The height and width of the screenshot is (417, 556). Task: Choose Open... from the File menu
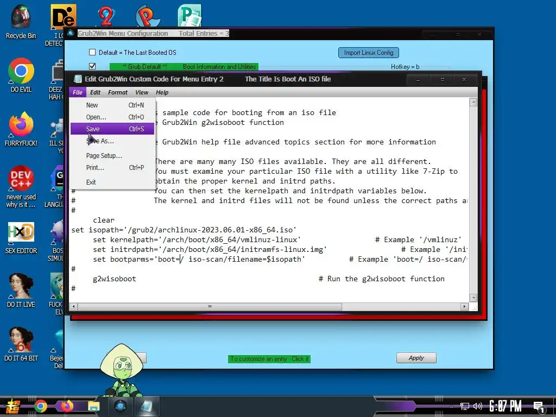tap(112, 117)
